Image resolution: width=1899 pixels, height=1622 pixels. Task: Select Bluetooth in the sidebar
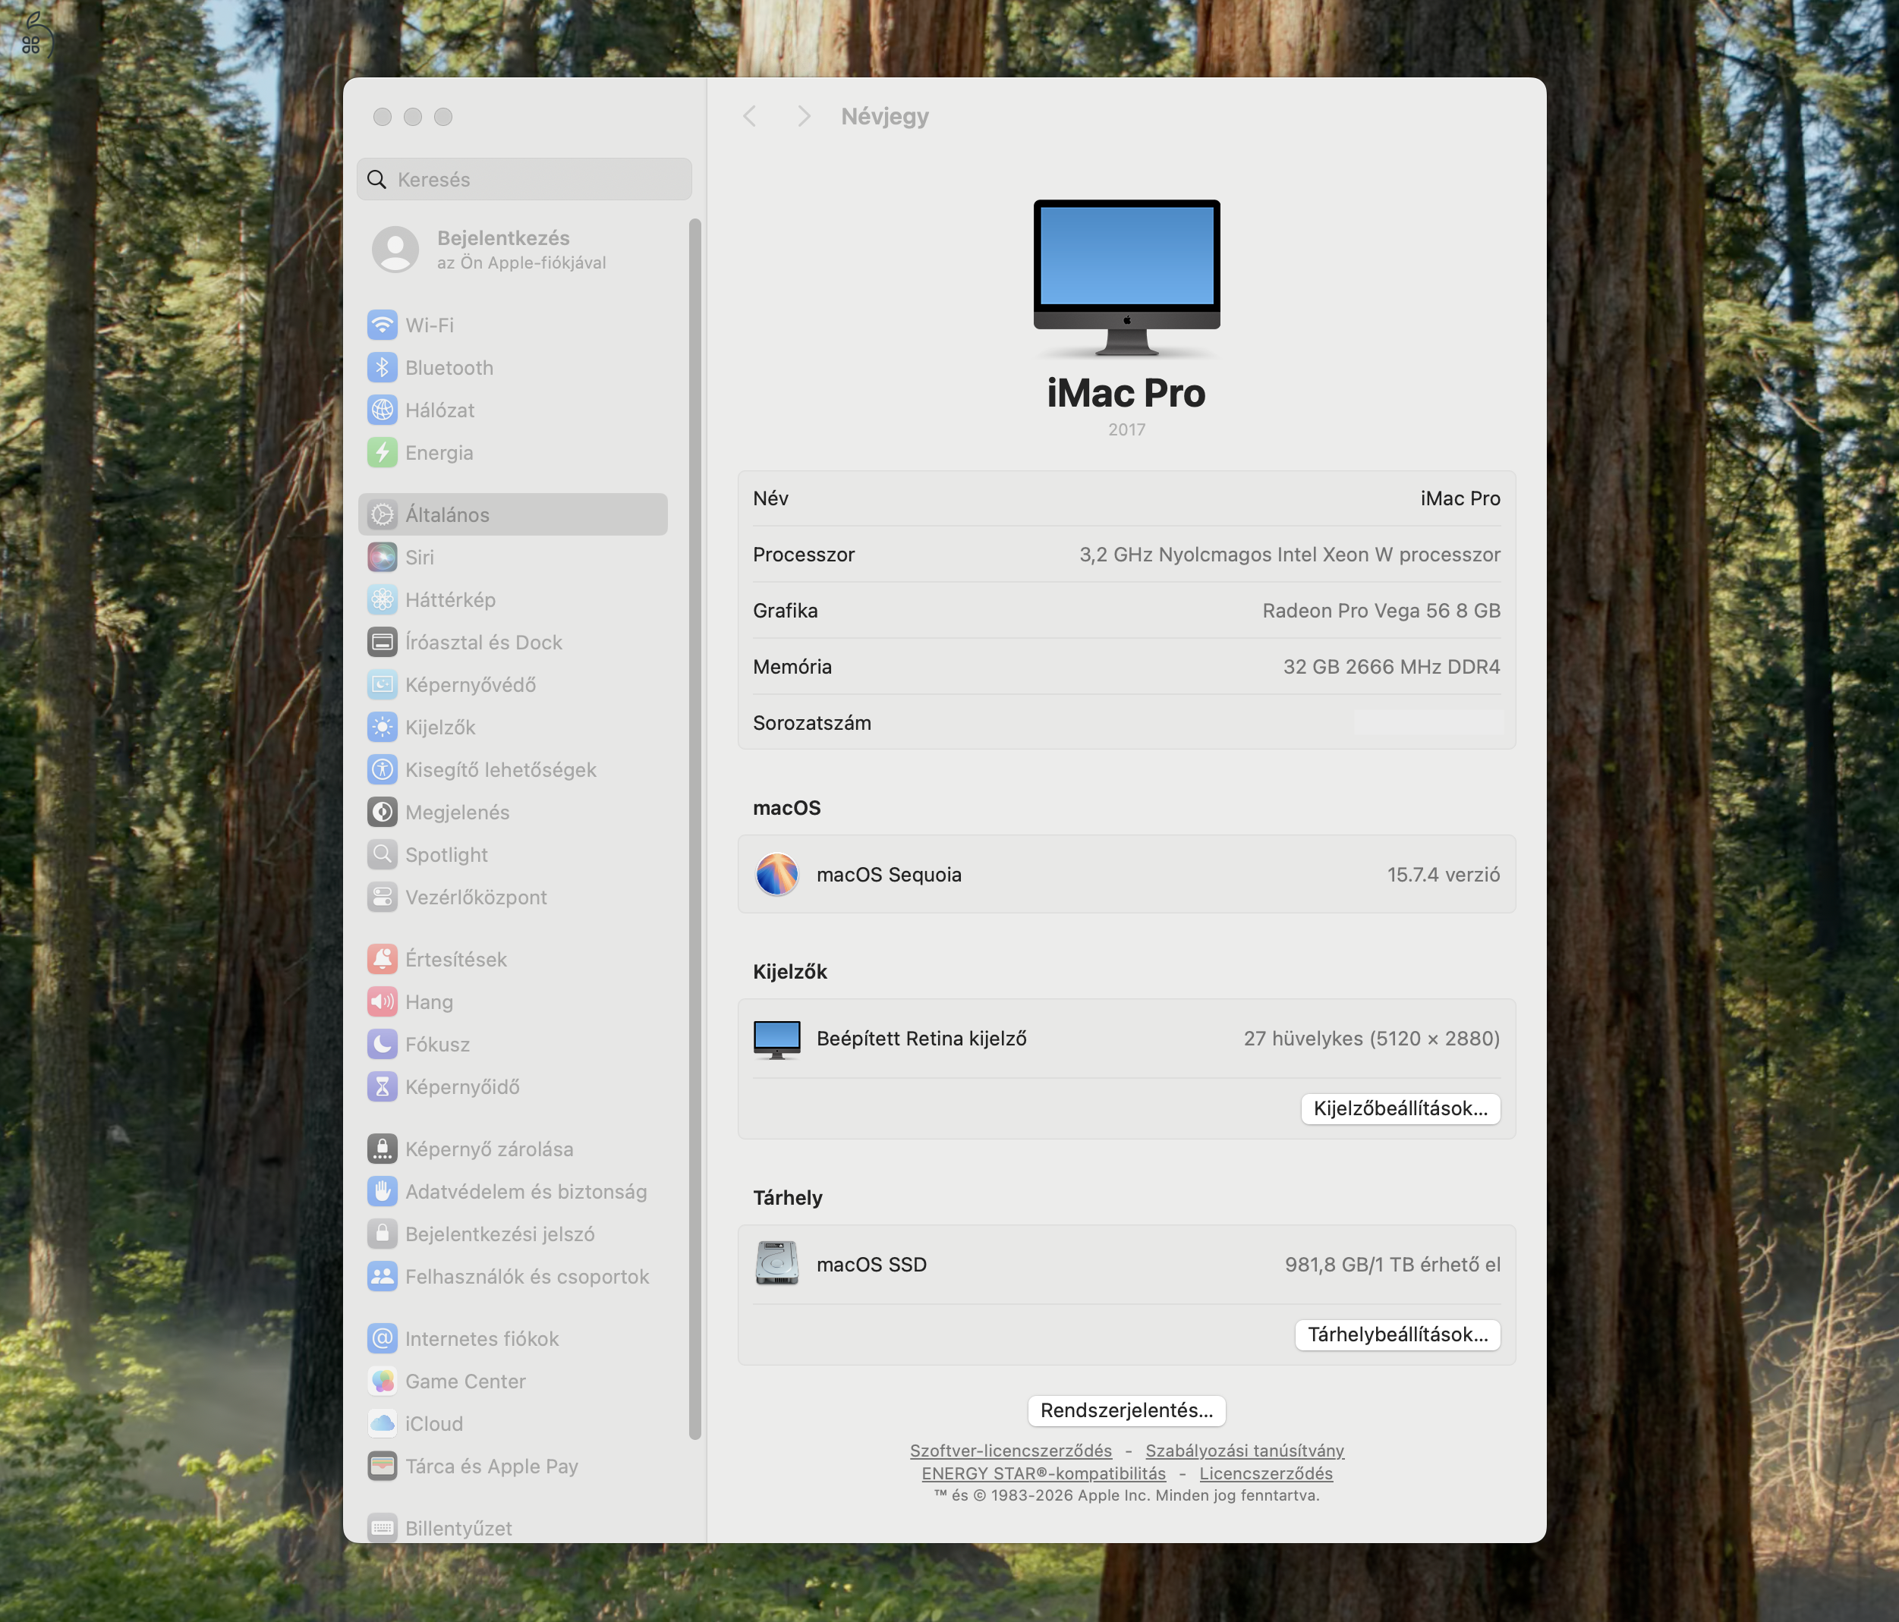pos(449,367)
